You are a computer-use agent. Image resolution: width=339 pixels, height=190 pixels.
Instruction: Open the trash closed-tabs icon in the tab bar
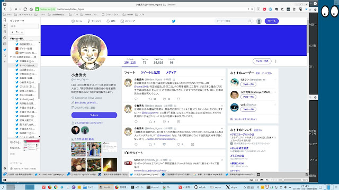(x=306, y=175)
